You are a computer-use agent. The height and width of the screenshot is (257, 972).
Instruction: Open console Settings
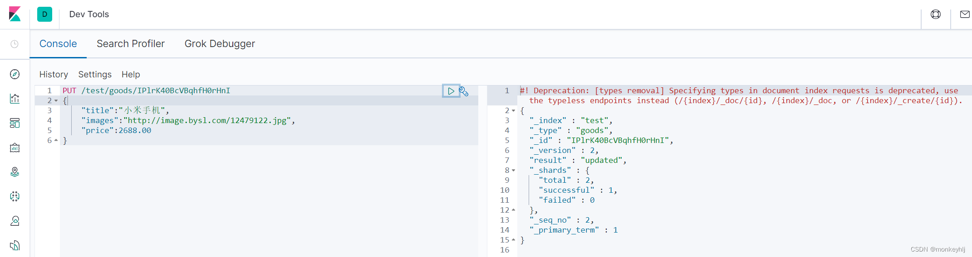(x=95, y=74)
